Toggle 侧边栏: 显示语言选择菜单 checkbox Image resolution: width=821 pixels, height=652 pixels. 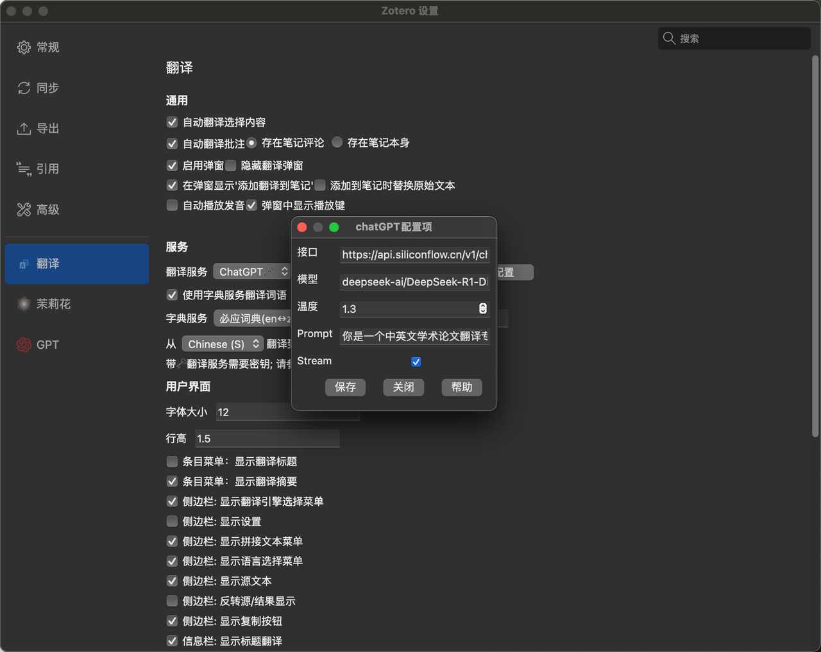[172, 561]
